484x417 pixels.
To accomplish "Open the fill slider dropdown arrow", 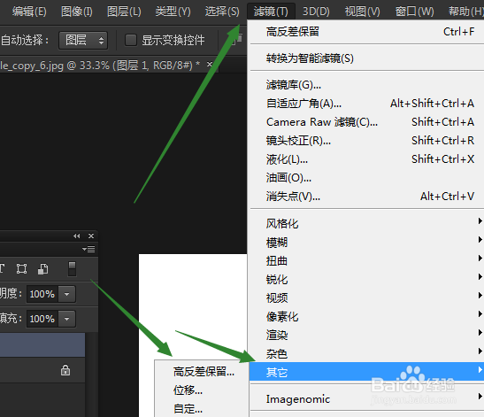I will [x=67, y=319].
